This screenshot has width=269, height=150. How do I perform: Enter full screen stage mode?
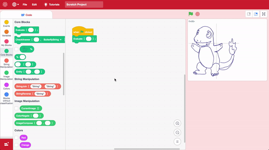coord(264,14)
